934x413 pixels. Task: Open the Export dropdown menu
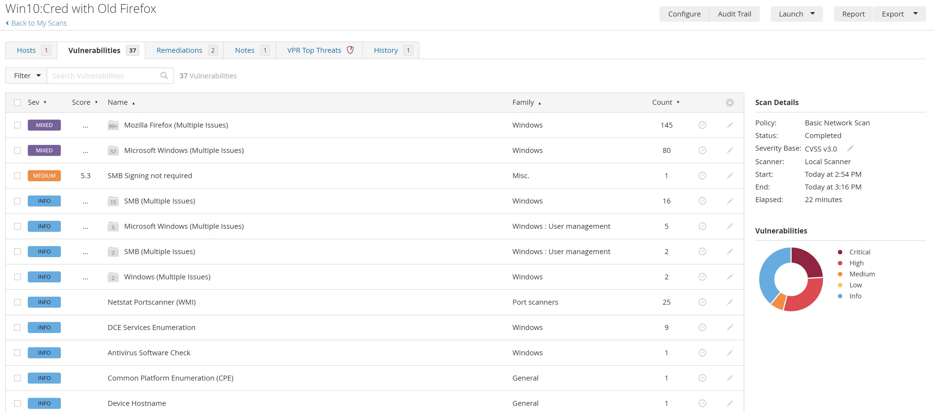tap(899, 14)
